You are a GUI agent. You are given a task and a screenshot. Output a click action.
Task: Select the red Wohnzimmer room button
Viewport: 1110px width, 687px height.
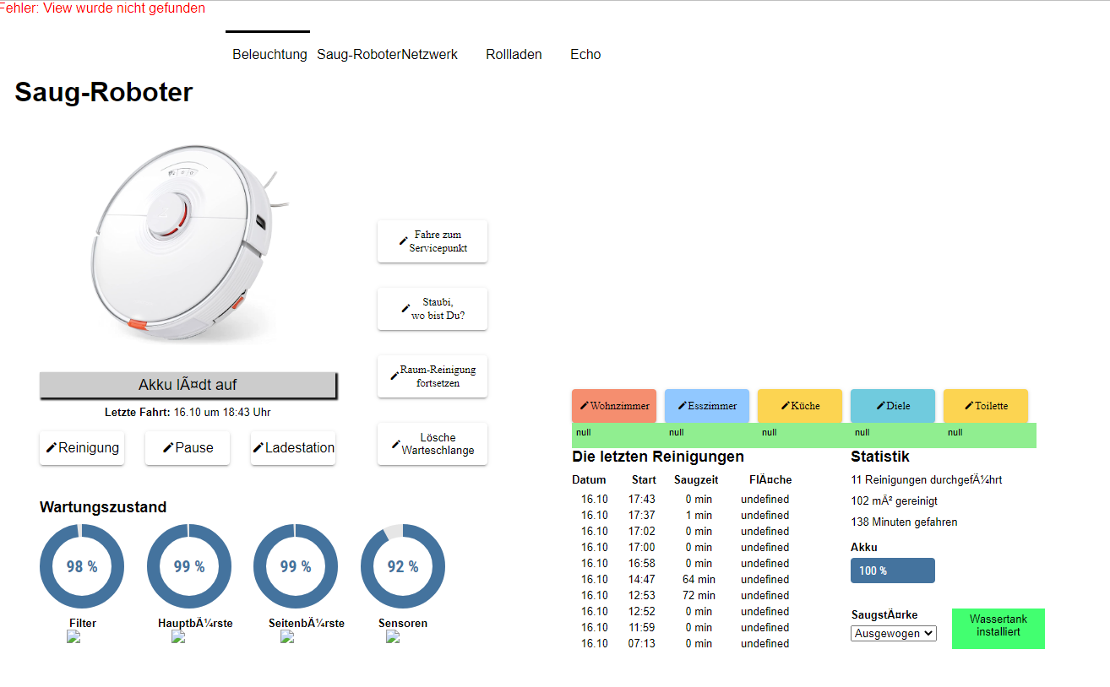pyautogui.click(x=614, y=406)
